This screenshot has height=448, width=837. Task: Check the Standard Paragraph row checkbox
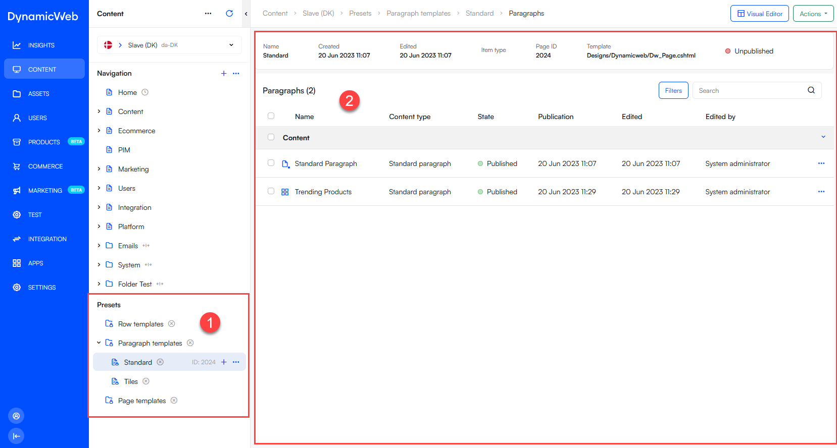[271, 163]
